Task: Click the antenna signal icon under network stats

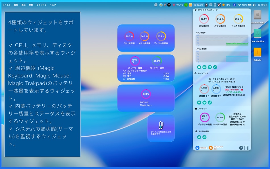Action: point(204,103)
